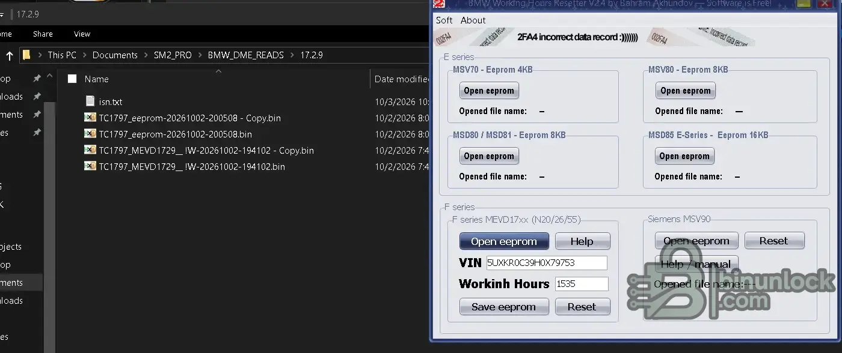Open eeprom in MSV70 Eeprom 4KB group
Viewport: 842px width, 353px height.
coord(489,91)
